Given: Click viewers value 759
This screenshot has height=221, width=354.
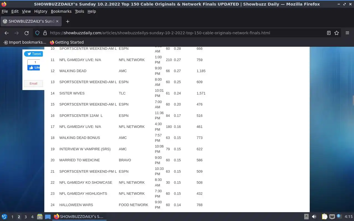Looking at the screenshot, I should [x=200, y=60].
